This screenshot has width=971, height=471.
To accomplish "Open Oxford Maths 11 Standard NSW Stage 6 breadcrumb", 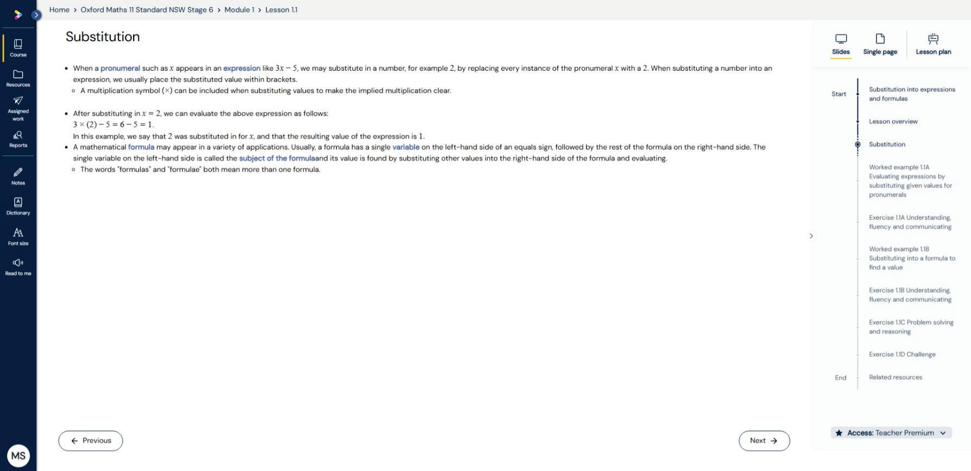I will pyautogui.click(x=147, y=10).
